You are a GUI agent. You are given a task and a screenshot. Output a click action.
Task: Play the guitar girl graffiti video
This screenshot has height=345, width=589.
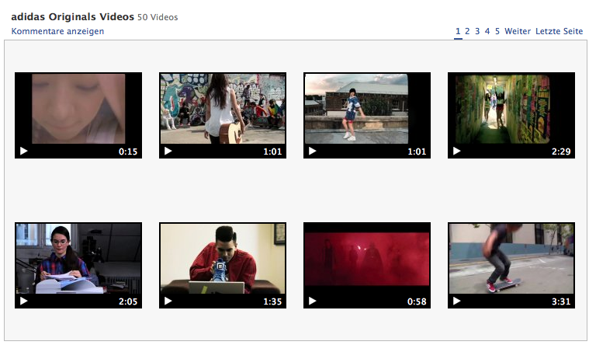pyautogui.click(x=168, y=152)
